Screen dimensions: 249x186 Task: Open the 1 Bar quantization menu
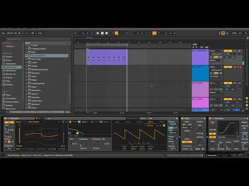[41, 33]
